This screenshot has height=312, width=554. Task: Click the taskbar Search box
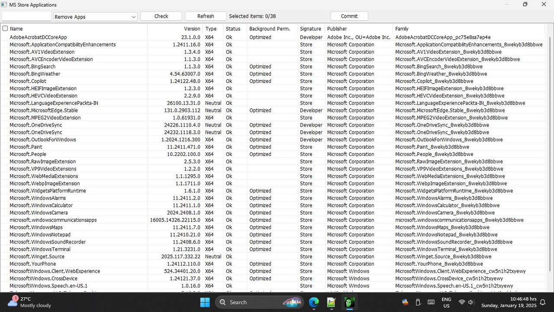pyautogui.click(x=259, y=302)
